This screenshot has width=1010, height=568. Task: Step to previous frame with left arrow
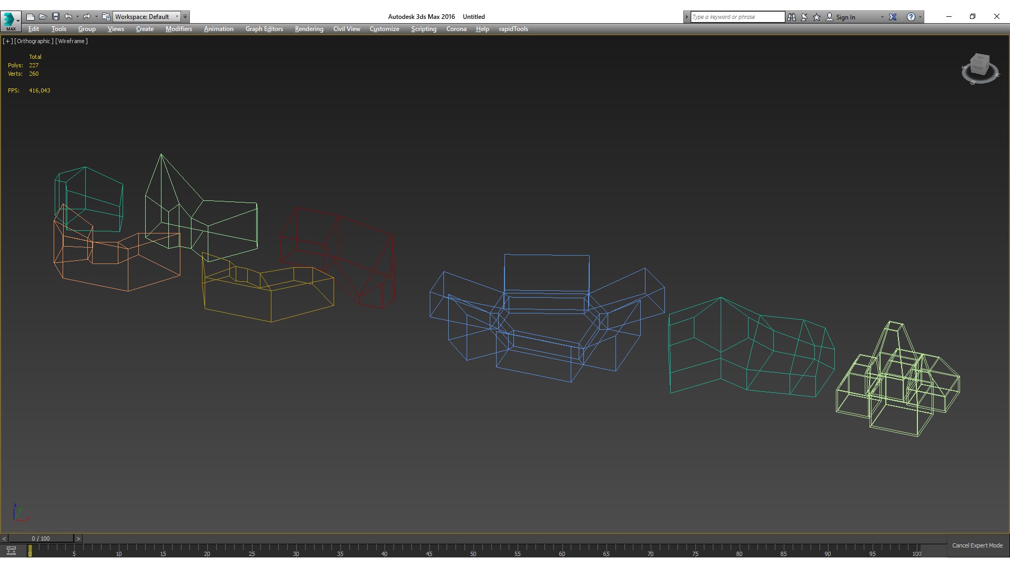pos(4,539)
